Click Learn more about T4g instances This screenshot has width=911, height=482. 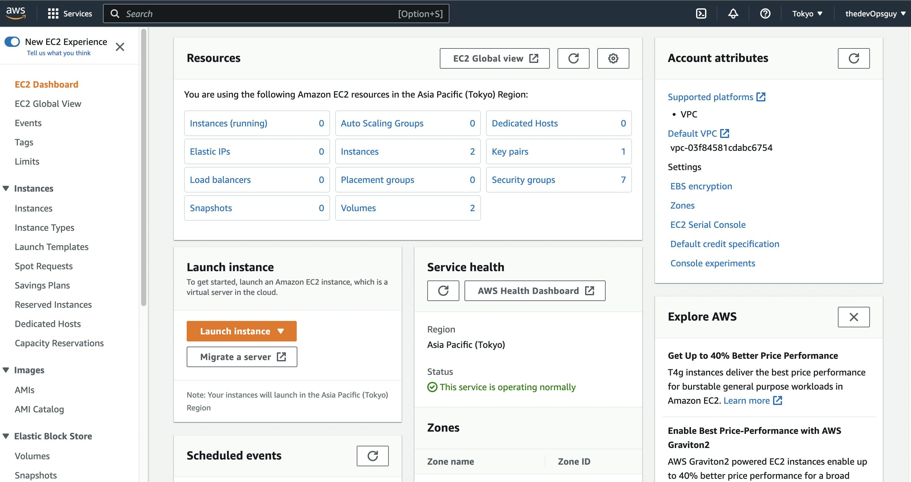[x=752, y=400]
